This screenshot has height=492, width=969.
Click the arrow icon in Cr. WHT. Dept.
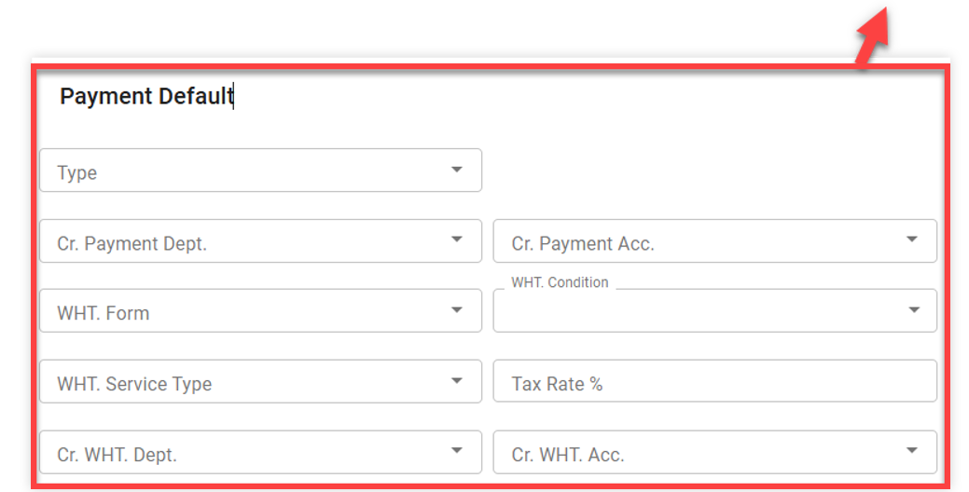click(456, 451)
